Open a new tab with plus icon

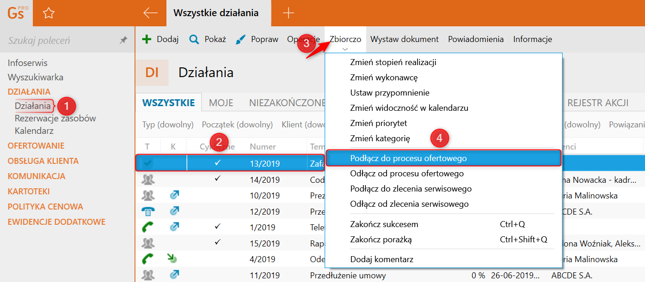pyautogui.click(x=288, y=13)
